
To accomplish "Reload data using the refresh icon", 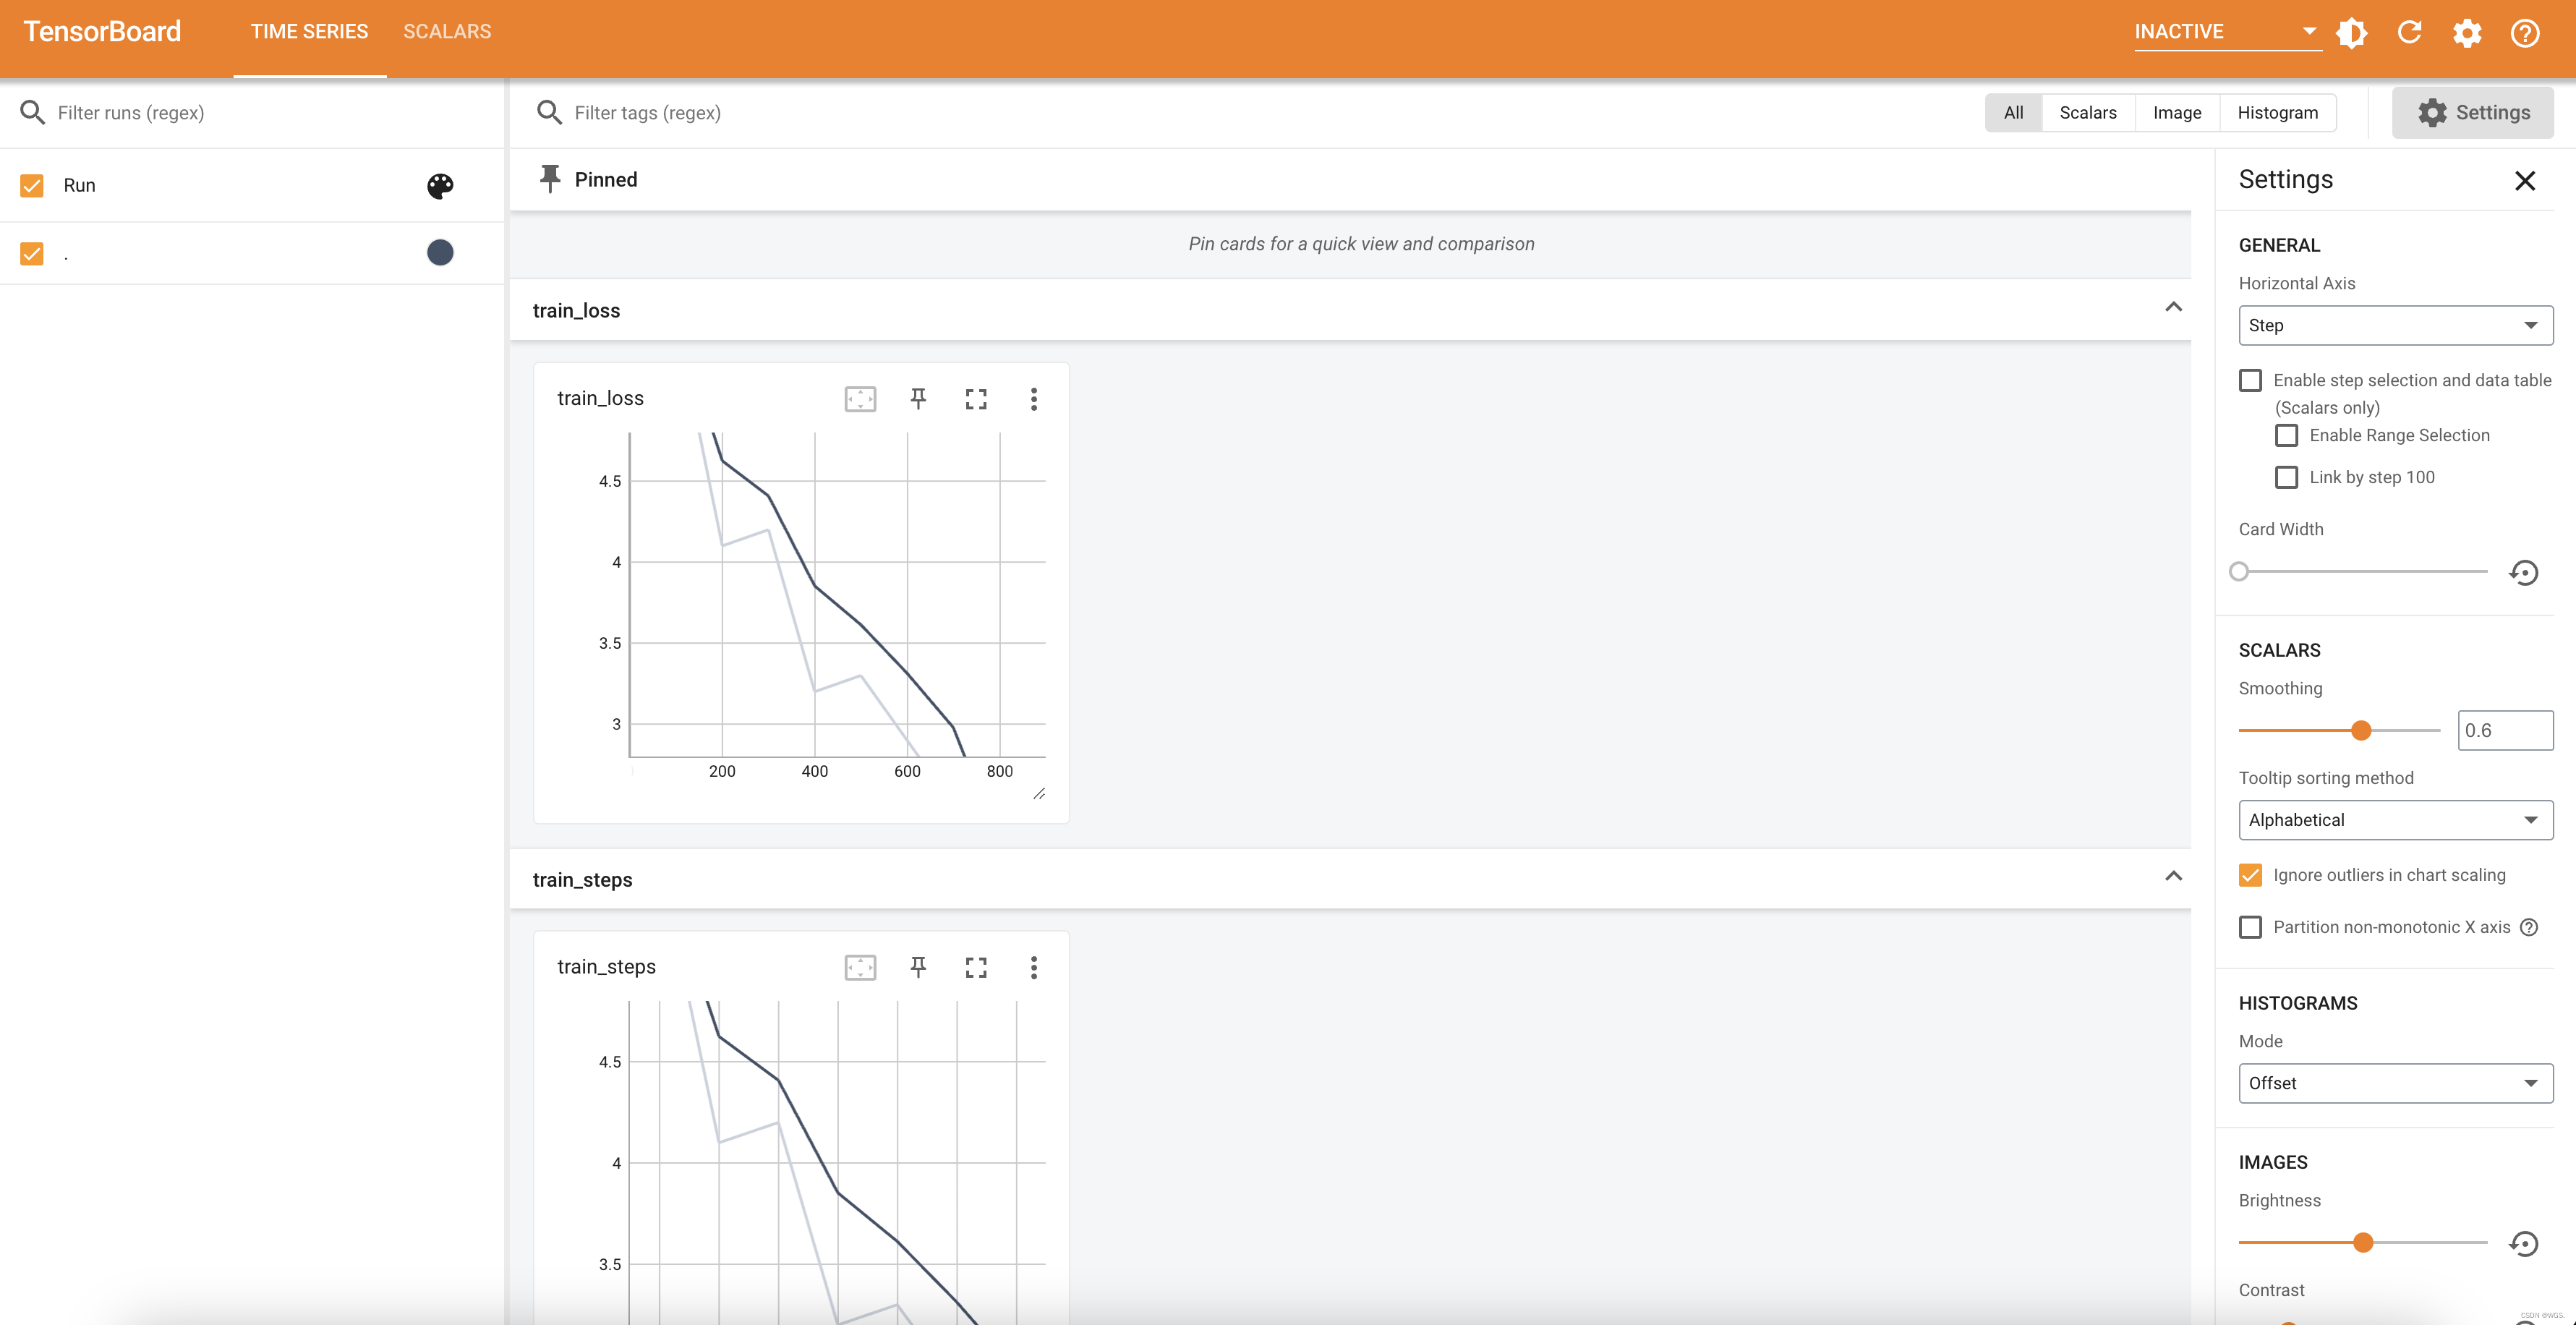I will coord(2409,33).
